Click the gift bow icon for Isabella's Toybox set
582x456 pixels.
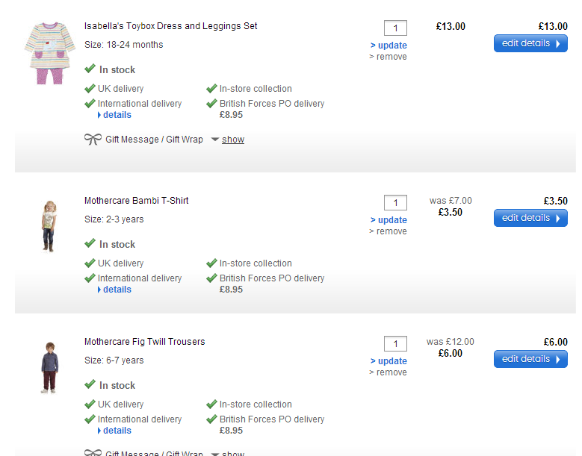tap(93, 140)
